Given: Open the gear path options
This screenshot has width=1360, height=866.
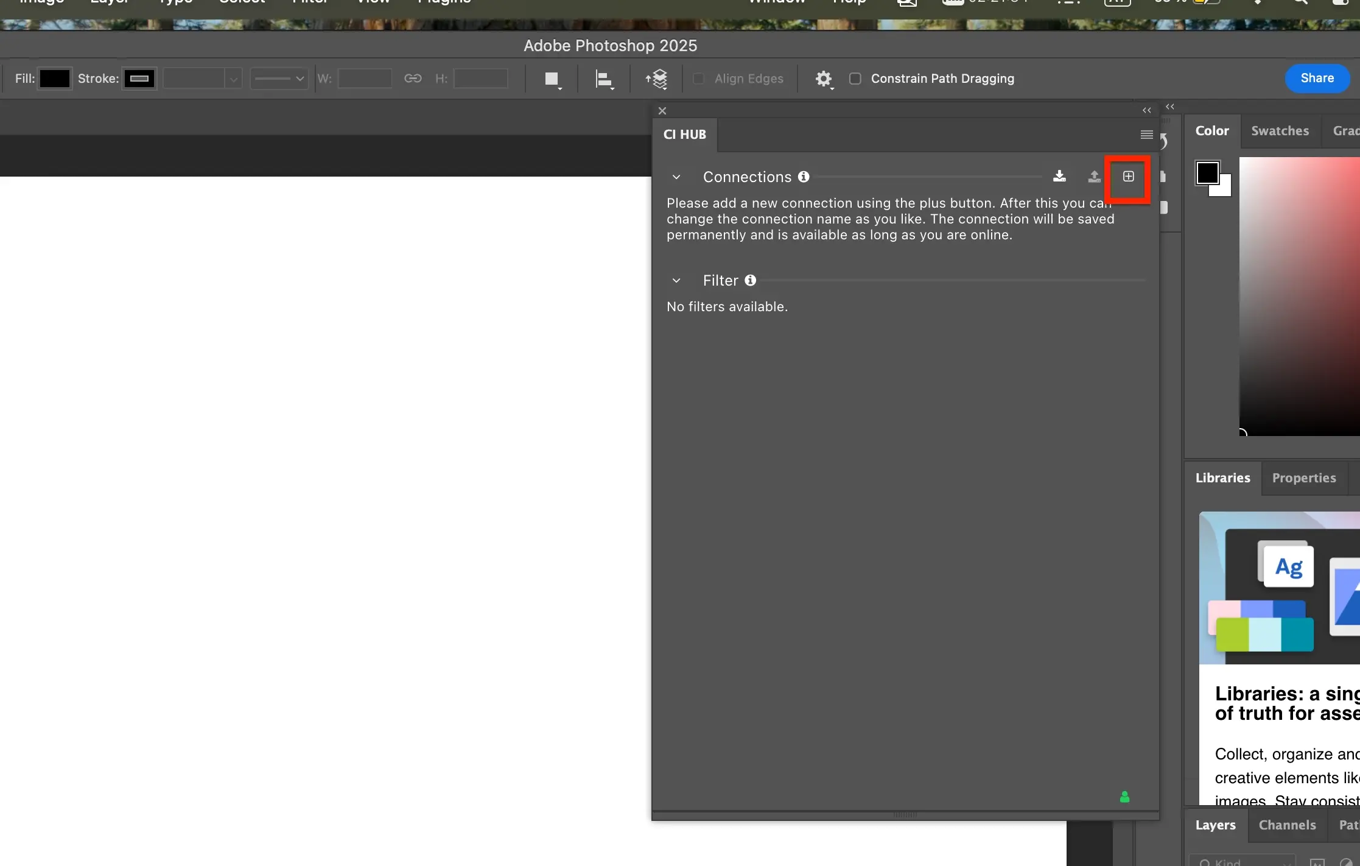Looking at the screenshot, I should (824, 79).
